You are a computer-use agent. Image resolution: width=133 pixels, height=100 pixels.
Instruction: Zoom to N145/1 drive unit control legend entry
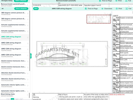pyautogui.click(x=114, y=35)
